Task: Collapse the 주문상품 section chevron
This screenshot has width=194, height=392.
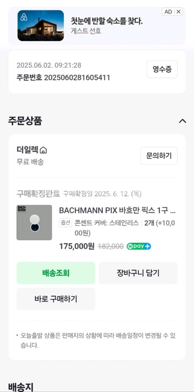Action: coord(183,121)
